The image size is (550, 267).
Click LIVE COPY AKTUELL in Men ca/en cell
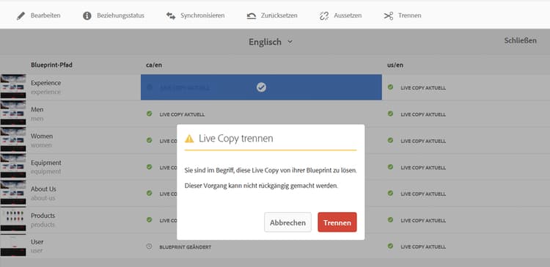(x=182, y=114)
